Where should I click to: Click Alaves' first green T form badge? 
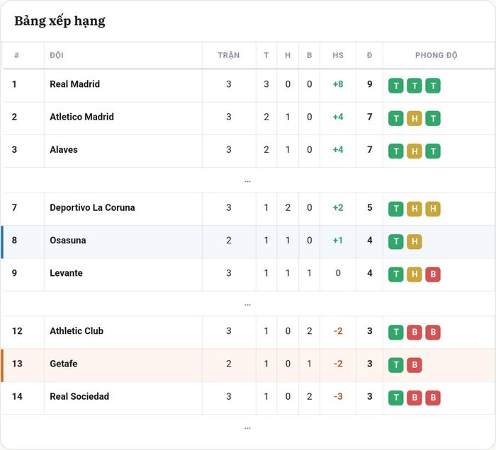click(x=395, y=151)
